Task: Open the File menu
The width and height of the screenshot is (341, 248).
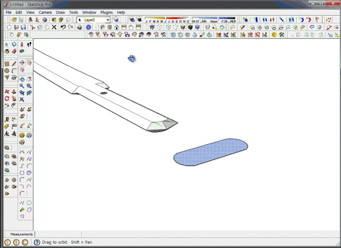Action: pyautogui.click(x=8, y=13)
